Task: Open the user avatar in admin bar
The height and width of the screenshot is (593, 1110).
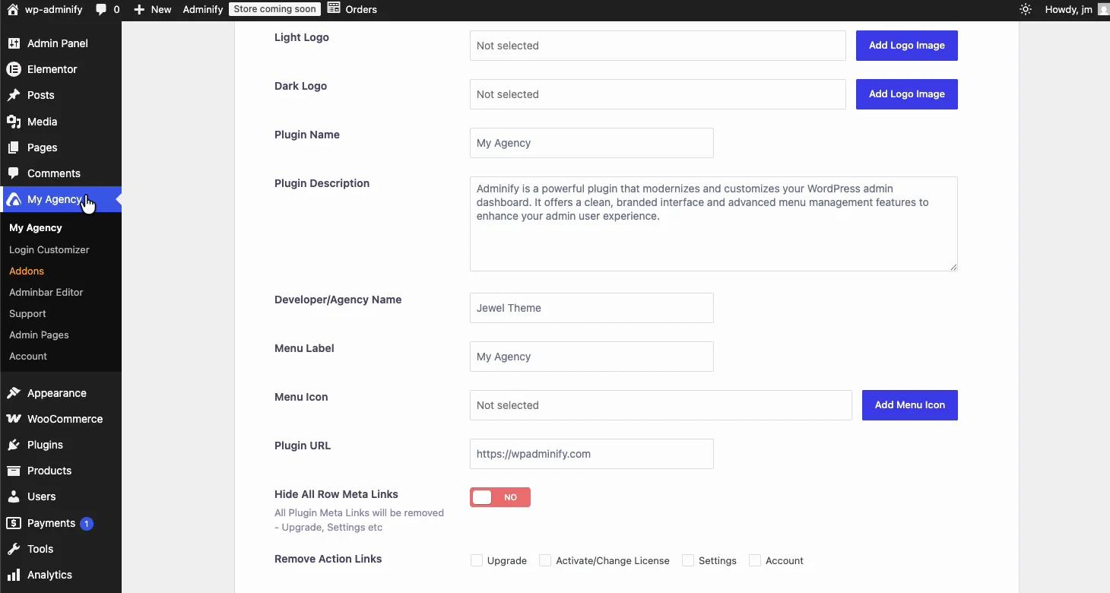Action: coord(1103,9)
